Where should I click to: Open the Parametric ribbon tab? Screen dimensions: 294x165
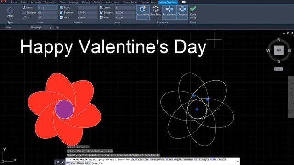[51, 2]
